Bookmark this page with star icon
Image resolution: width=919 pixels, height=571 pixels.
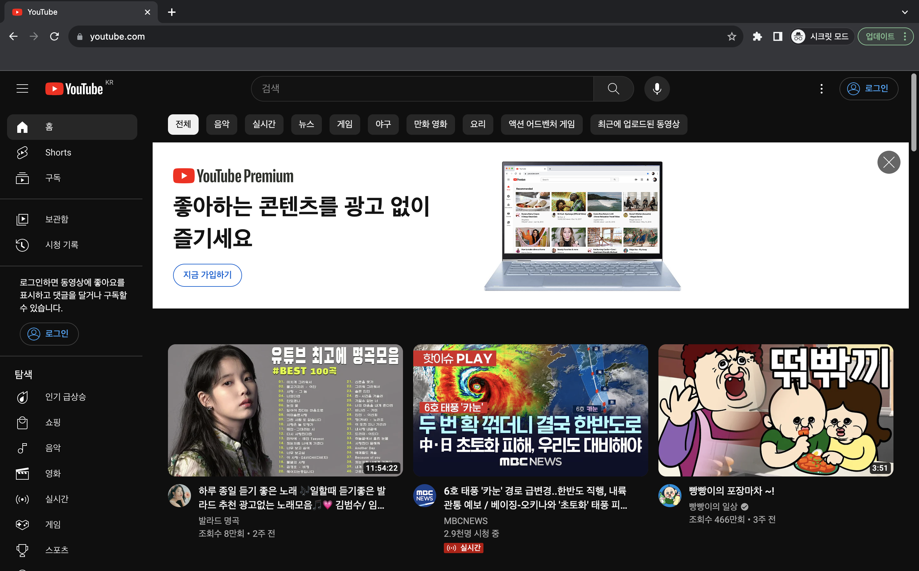click(731, 37)
